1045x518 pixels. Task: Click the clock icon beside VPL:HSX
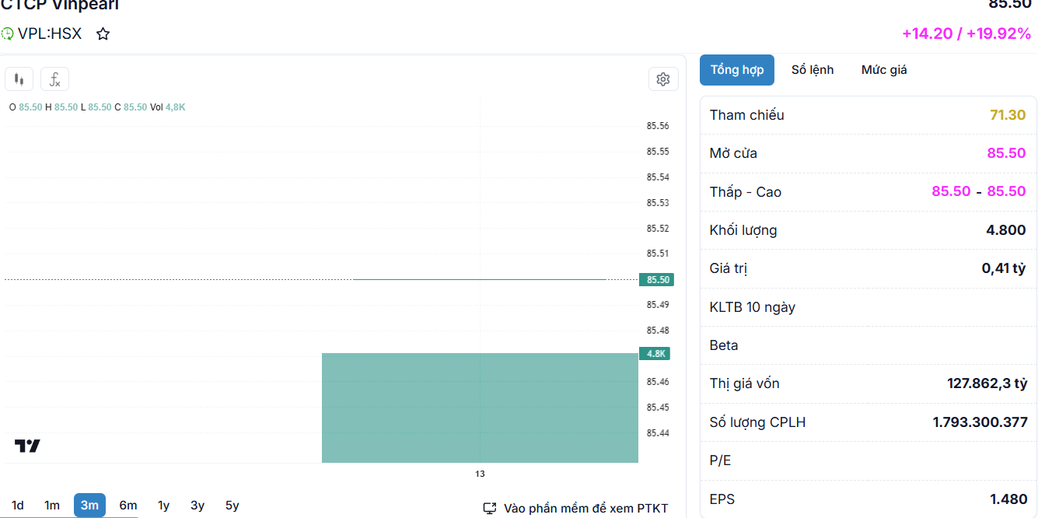tap(8, 34)
